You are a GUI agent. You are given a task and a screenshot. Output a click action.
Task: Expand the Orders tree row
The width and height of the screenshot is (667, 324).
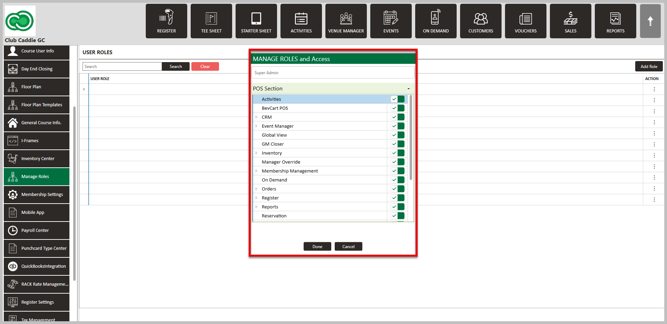pyautogui.click(x=256, y=189)
